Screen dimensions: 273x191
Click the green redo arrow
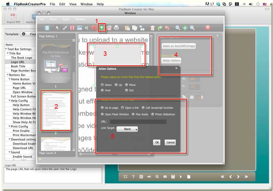pos(160,28)
